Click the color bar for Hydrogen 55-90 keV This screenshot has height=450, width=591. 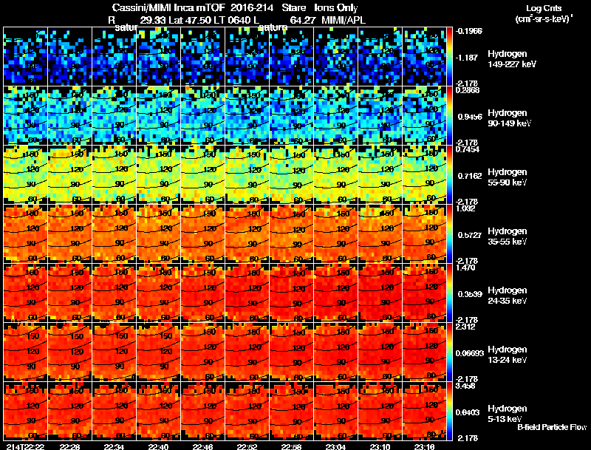pos(449,175)
